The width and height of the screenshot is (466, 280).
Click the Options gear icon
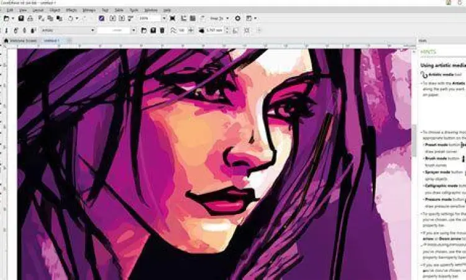tap(237, 19)
